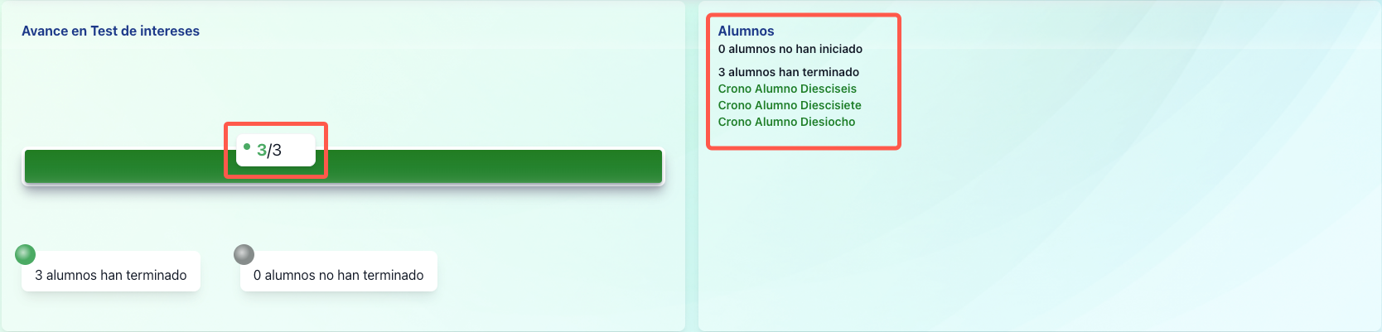The height and width of the screenshot is (332, 1382).
Task: Open student Crono Alumno Diesciseis
Action: [787, 89]
